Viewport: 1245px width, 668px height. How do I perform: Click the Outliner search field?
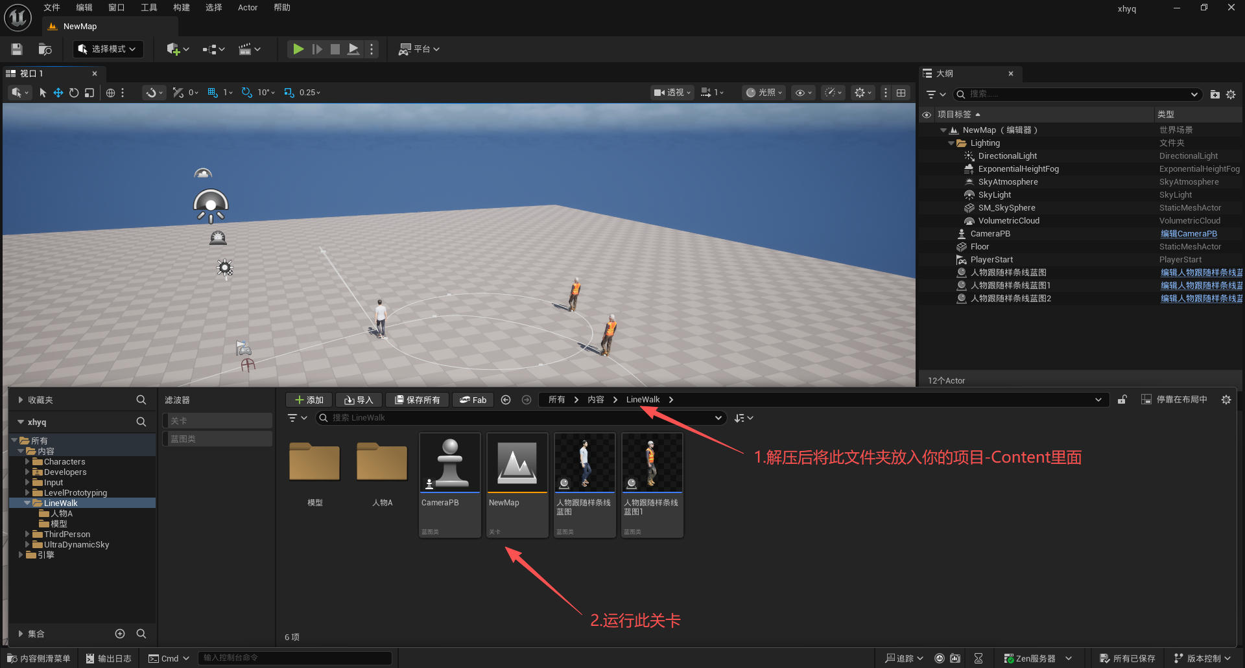pos(1076,95)
